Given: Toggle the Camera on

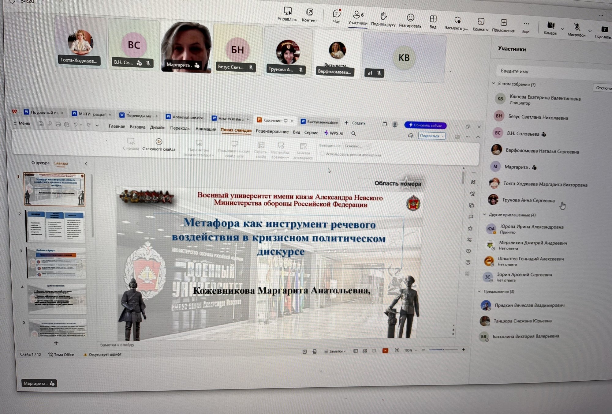Looking at the screenshot, I should tap(550, 25).
